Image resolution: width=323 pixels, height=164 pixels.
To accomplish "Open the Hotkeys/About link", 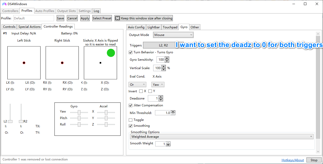I will (x=293, y=160).
